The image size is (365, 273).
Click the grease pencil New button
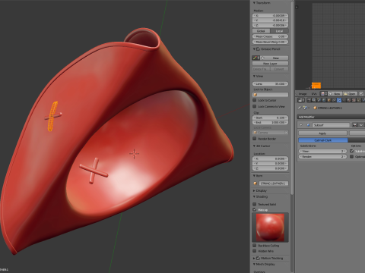pos(275,58)
